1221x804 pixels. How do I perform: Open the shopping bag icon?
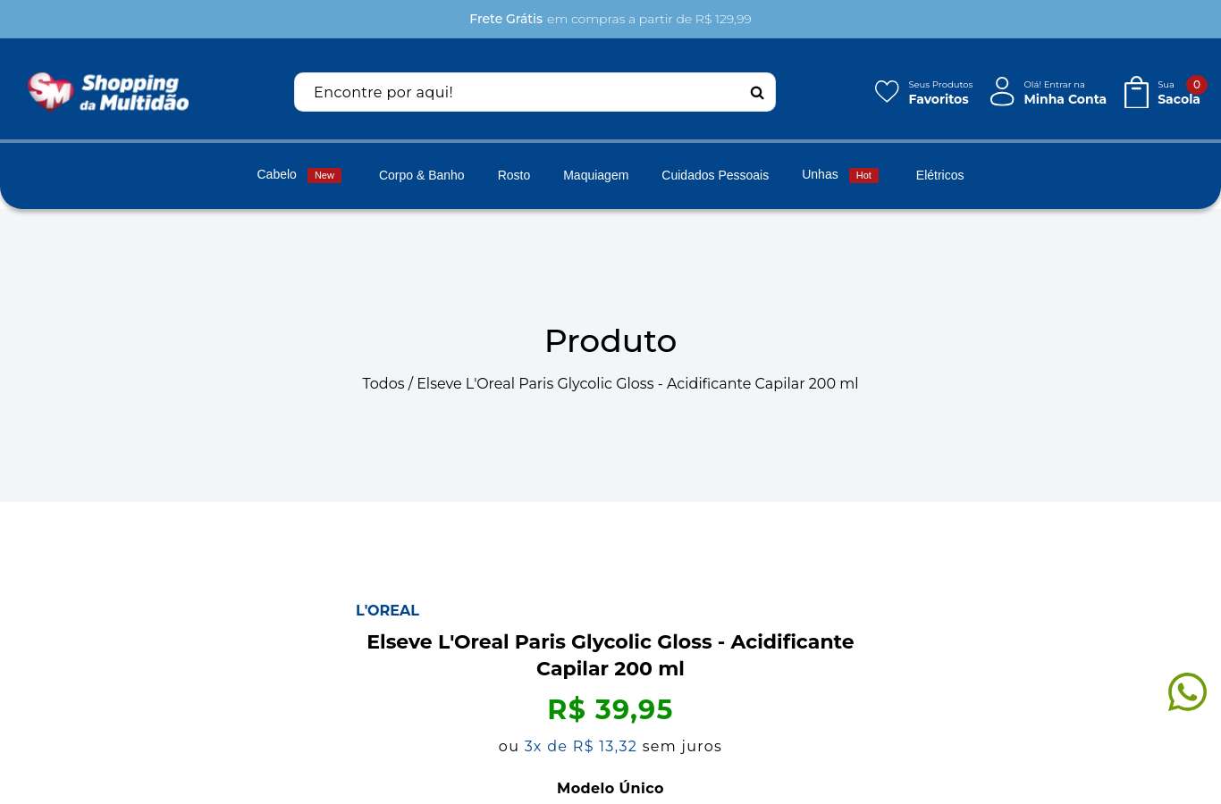pos(1136,92)
